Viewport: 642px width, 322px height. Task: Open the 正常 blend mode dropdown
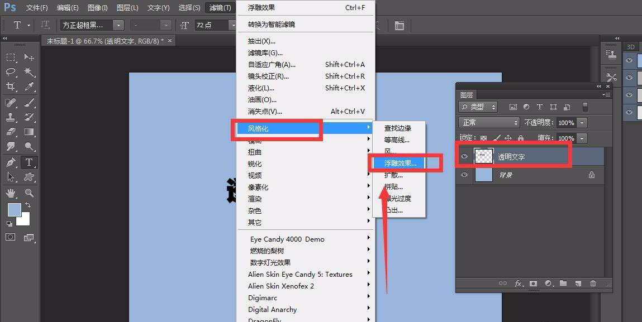[489, 122]
